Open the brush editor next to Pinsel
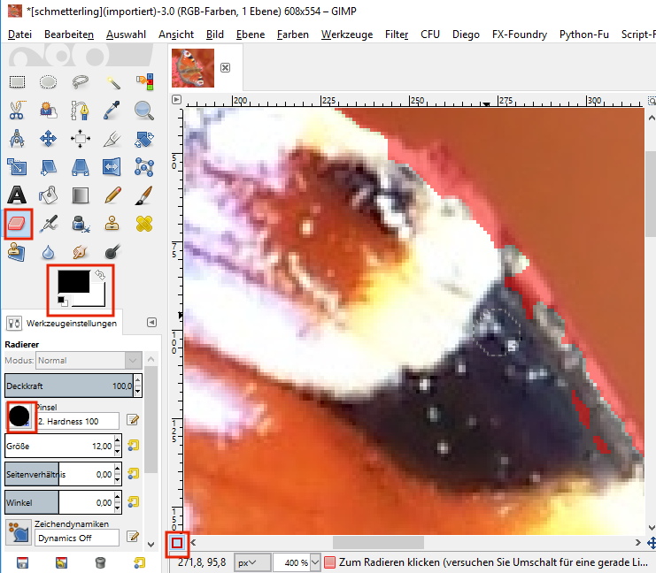This screenshot has height=573, width=656. tap(133, 420)
